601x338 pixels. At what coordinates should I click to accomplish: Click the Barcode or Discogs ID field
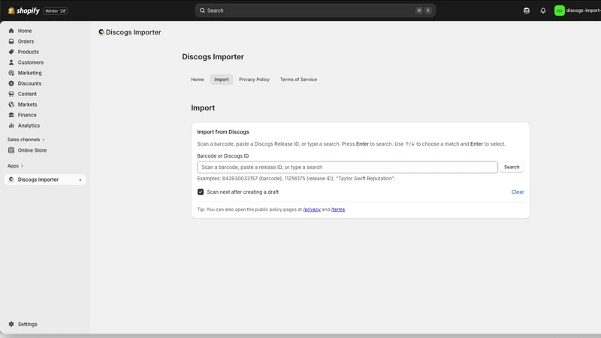(347, 167)
